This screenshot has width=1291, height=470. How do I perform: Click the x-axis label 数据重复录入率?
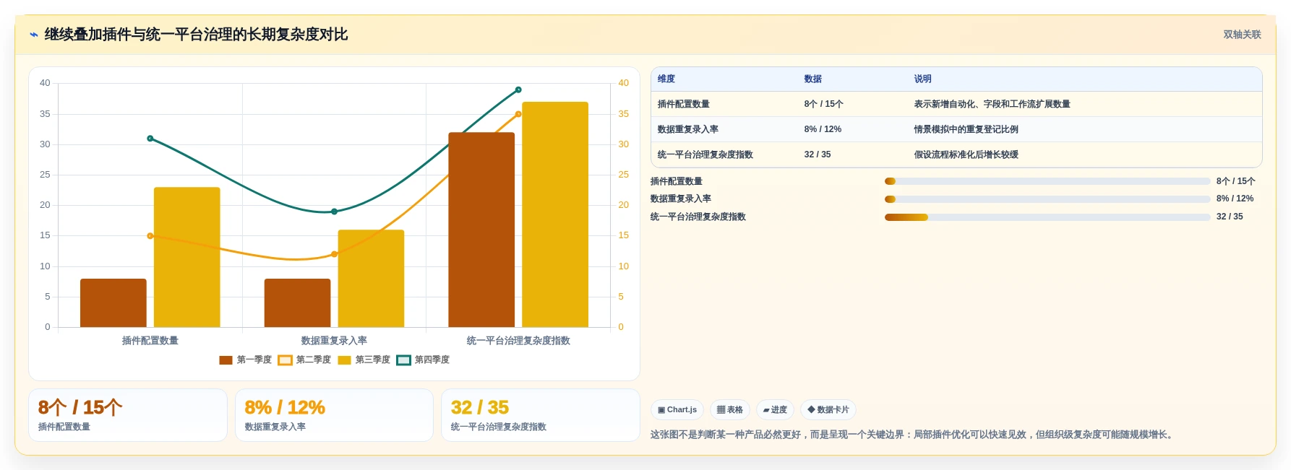pos(334,341)
